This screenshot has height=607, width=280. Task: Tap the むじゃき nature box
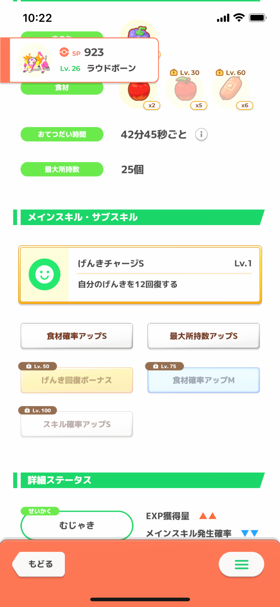pyautogui.click(x=77, y=525)
